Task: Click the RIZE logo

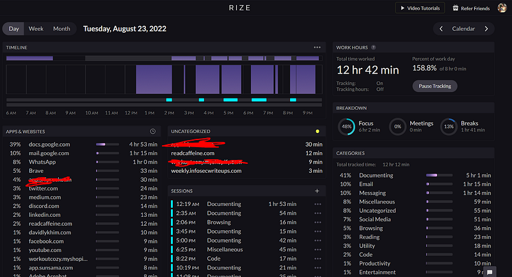Action: 239,8
